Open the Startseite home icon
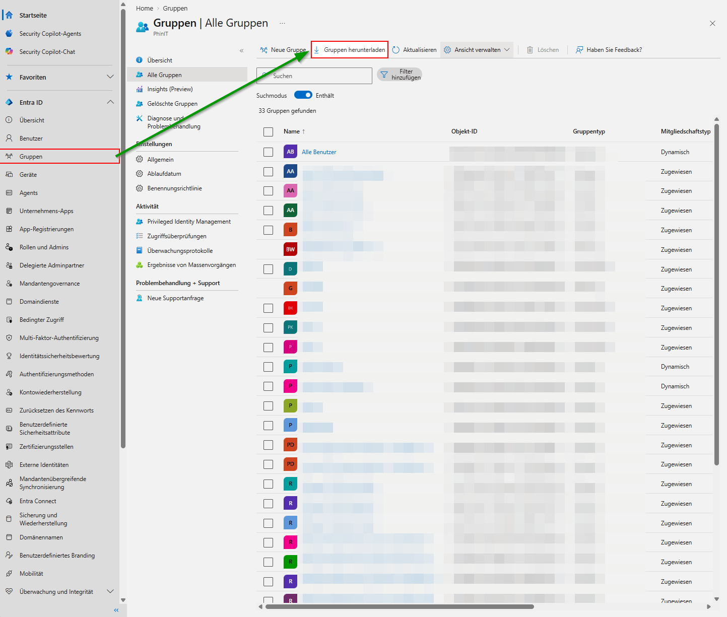Viewport: 727px width, 617px height. coord(9,15)
